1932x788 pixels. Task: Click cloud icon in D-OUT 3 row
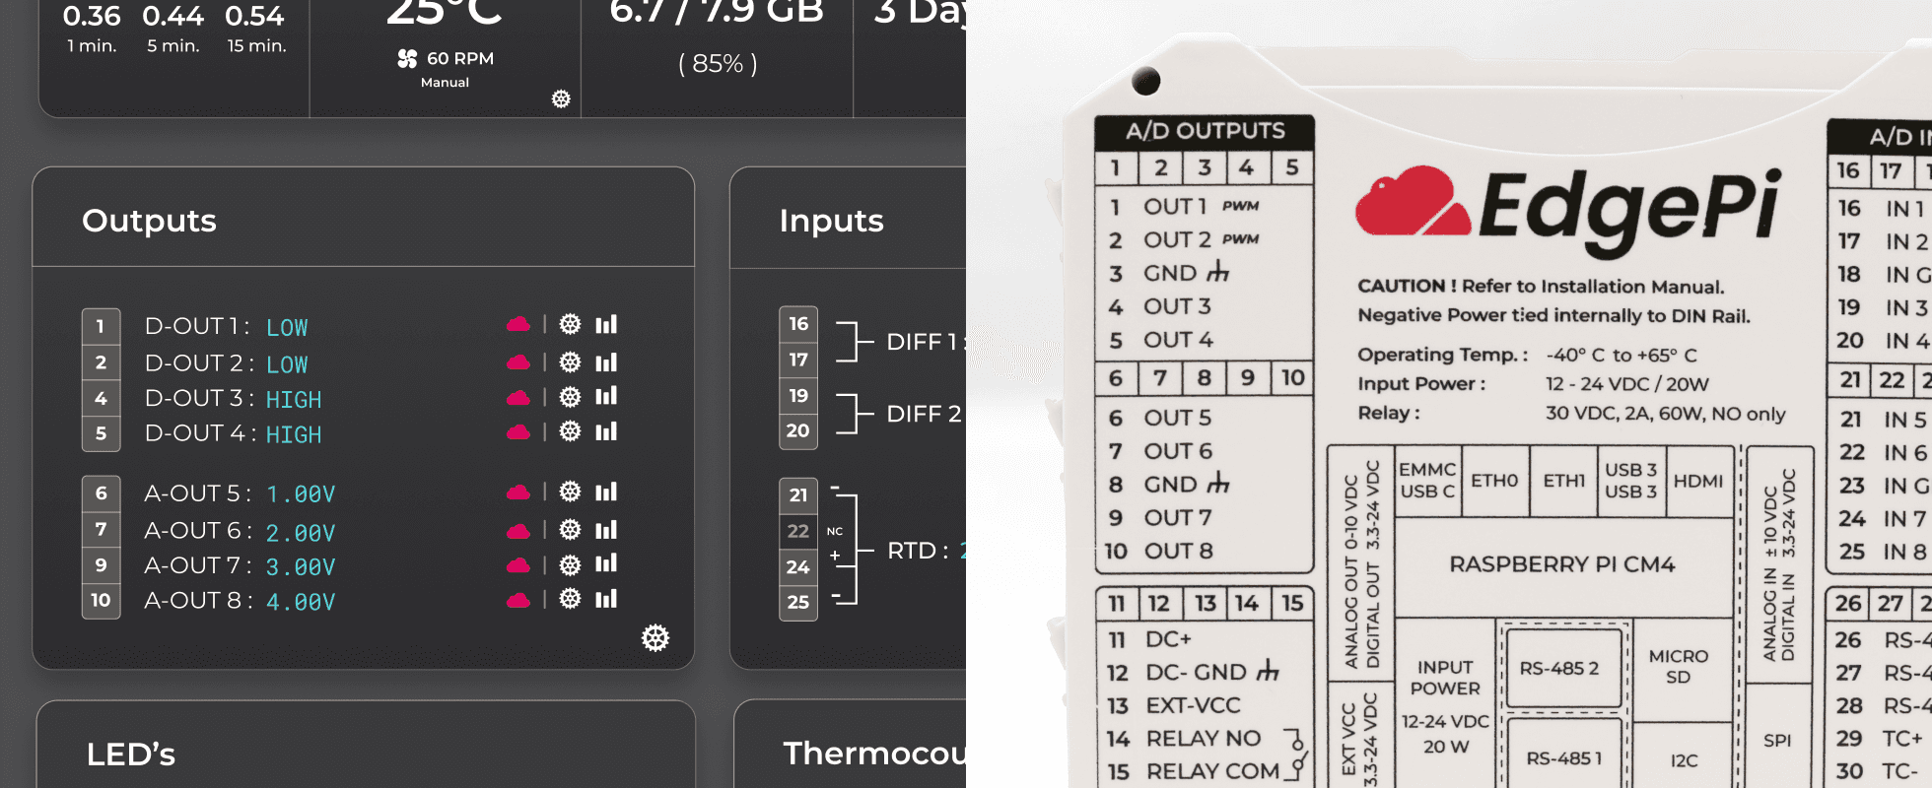[x=518, y=397]
